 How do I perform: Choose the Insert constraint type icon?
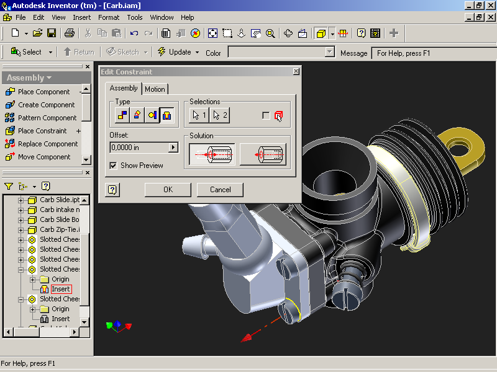166,115
